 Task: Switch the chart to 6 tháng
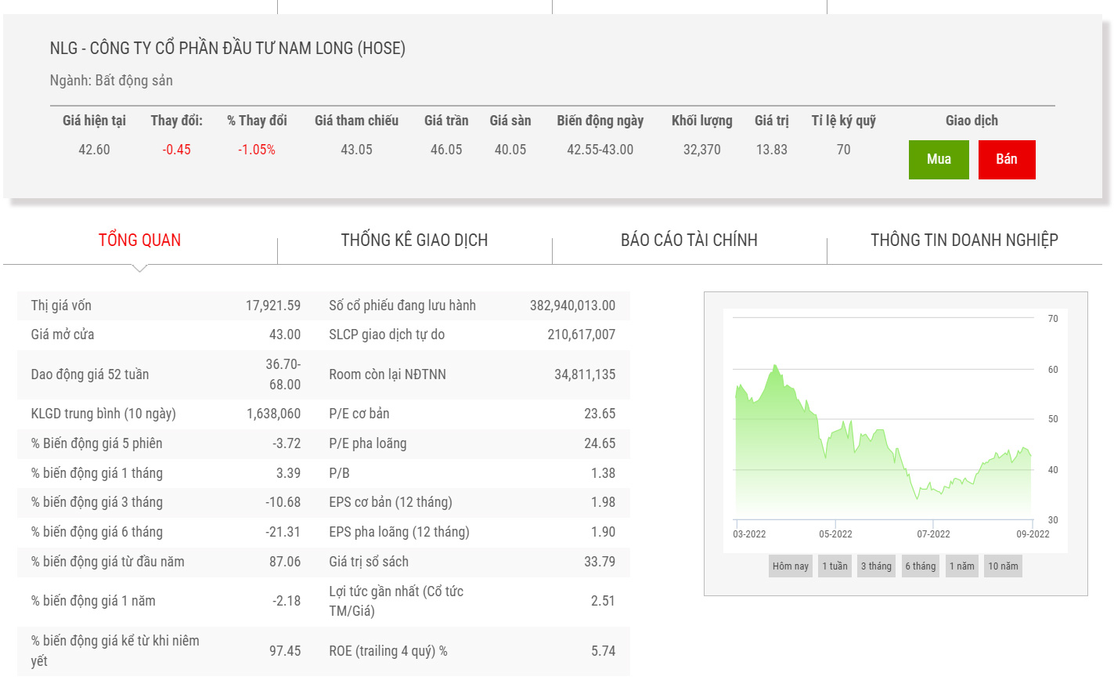(x=921, y=566)
